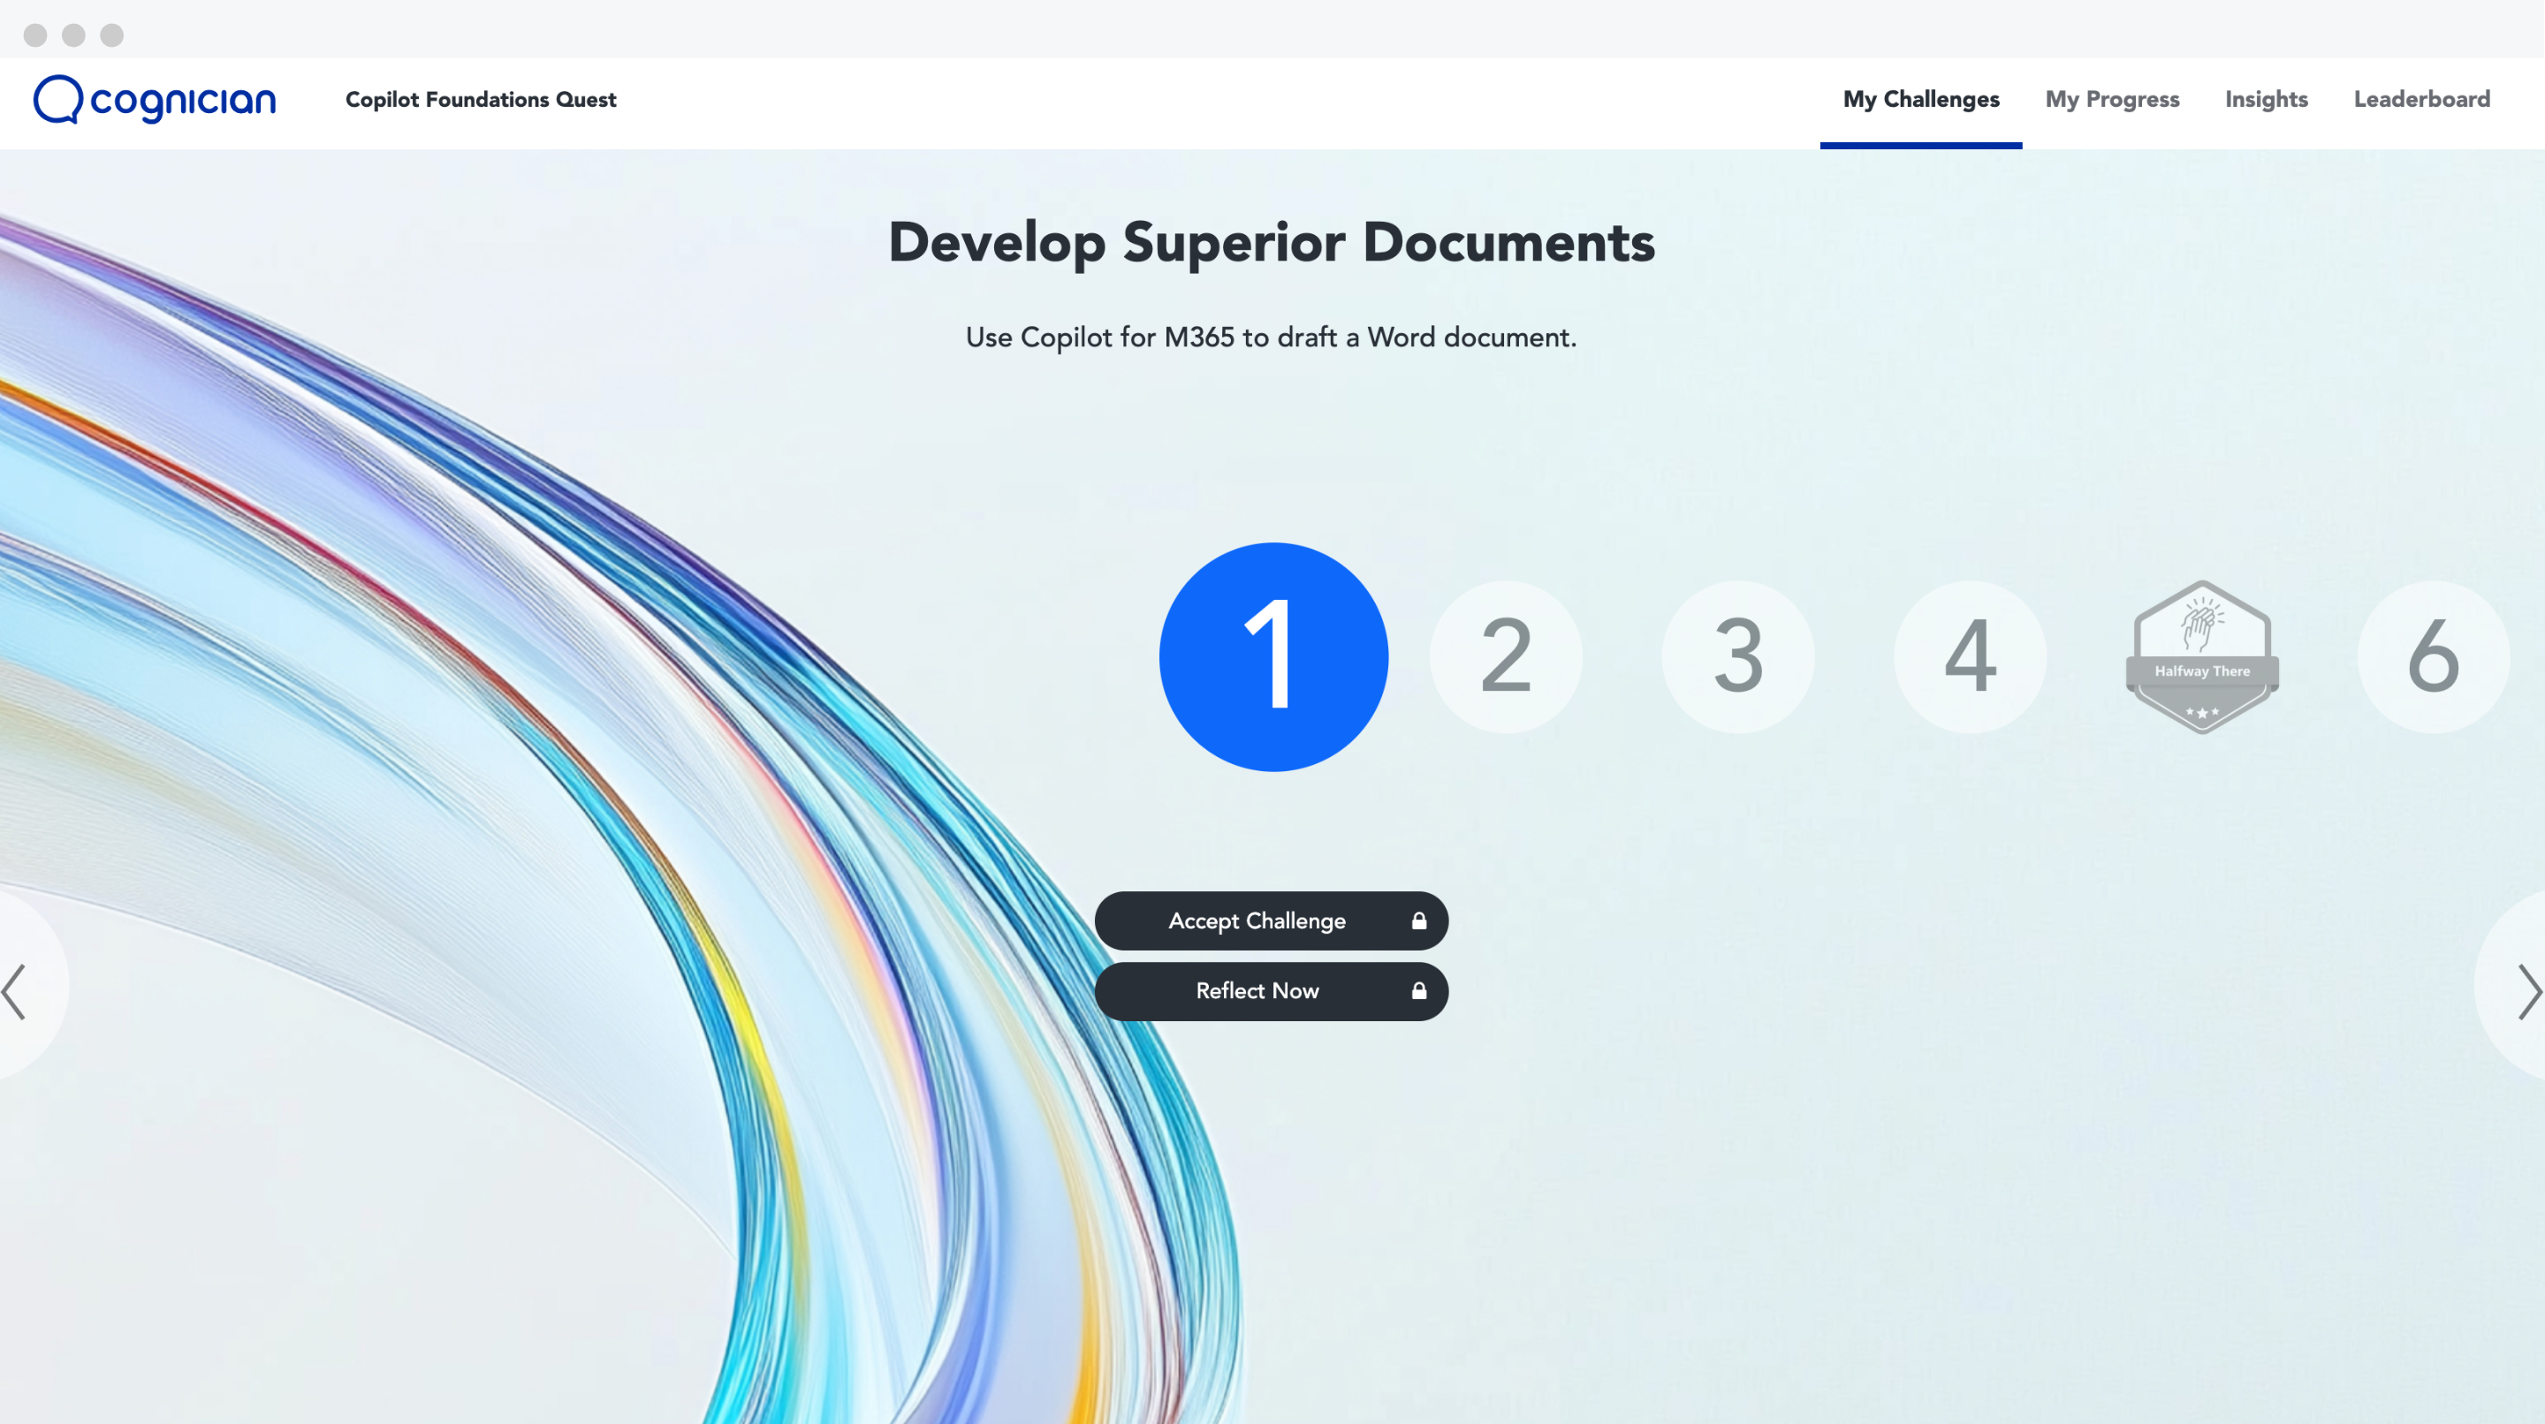Select challenge number 2 circle

point(1506,656)
